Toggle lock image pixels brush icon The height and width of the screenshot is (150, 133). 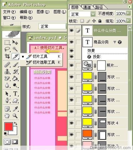(x=88, y=21)
